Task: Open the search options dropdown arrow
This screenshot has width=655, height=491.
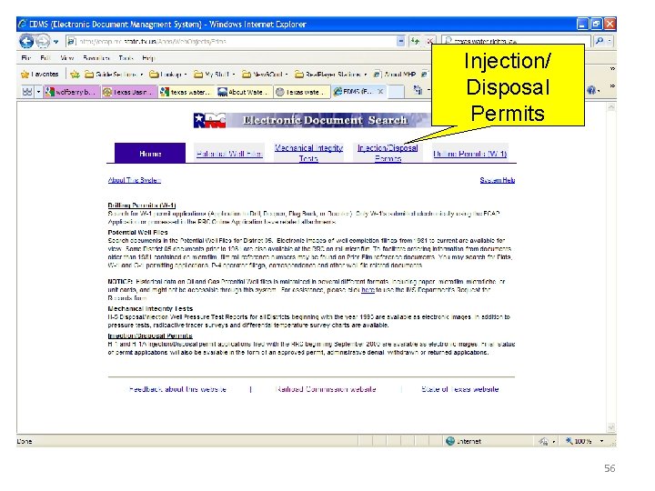Action: pyautogui.click(x=610, y=41)
